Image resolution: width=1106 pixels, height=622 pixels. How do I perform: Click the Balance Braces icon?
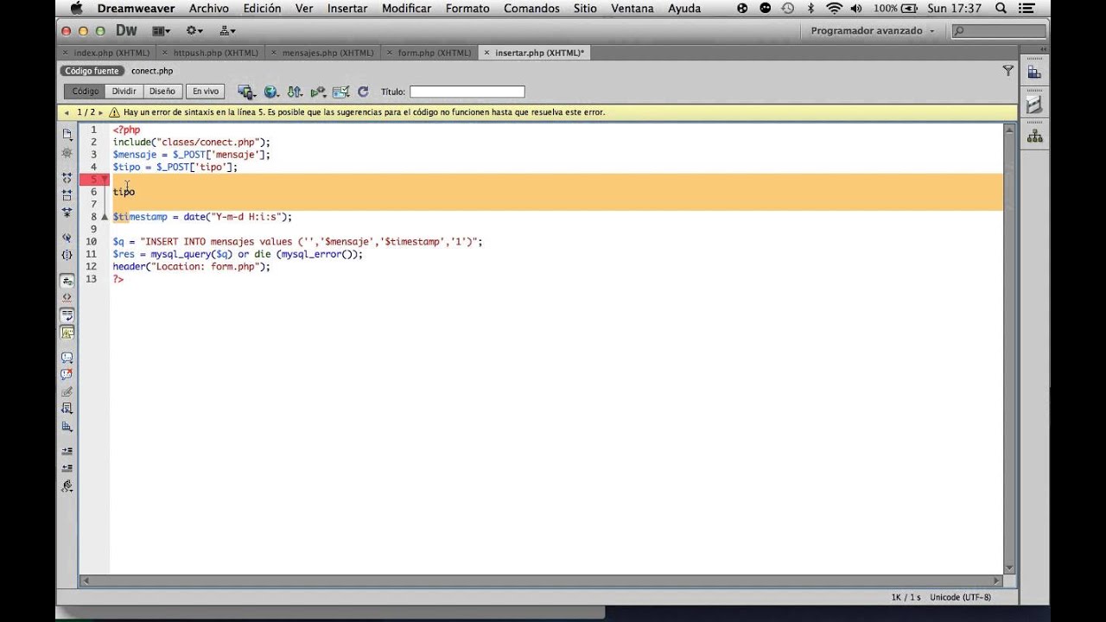(67, 255)
